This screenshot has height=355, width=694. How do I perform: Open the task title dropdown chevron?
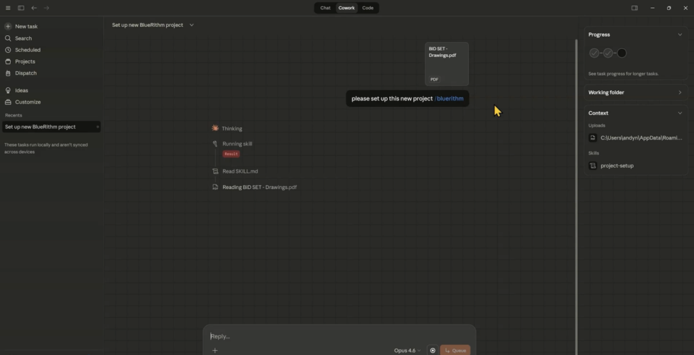pyautogui.click(x=192, y=25)
